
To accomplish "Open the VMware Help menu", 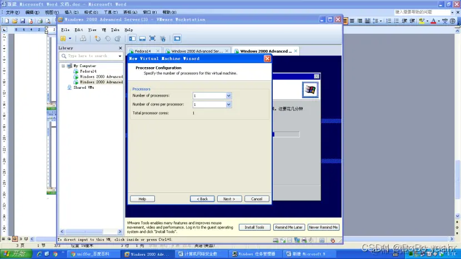I will (128, 29).
